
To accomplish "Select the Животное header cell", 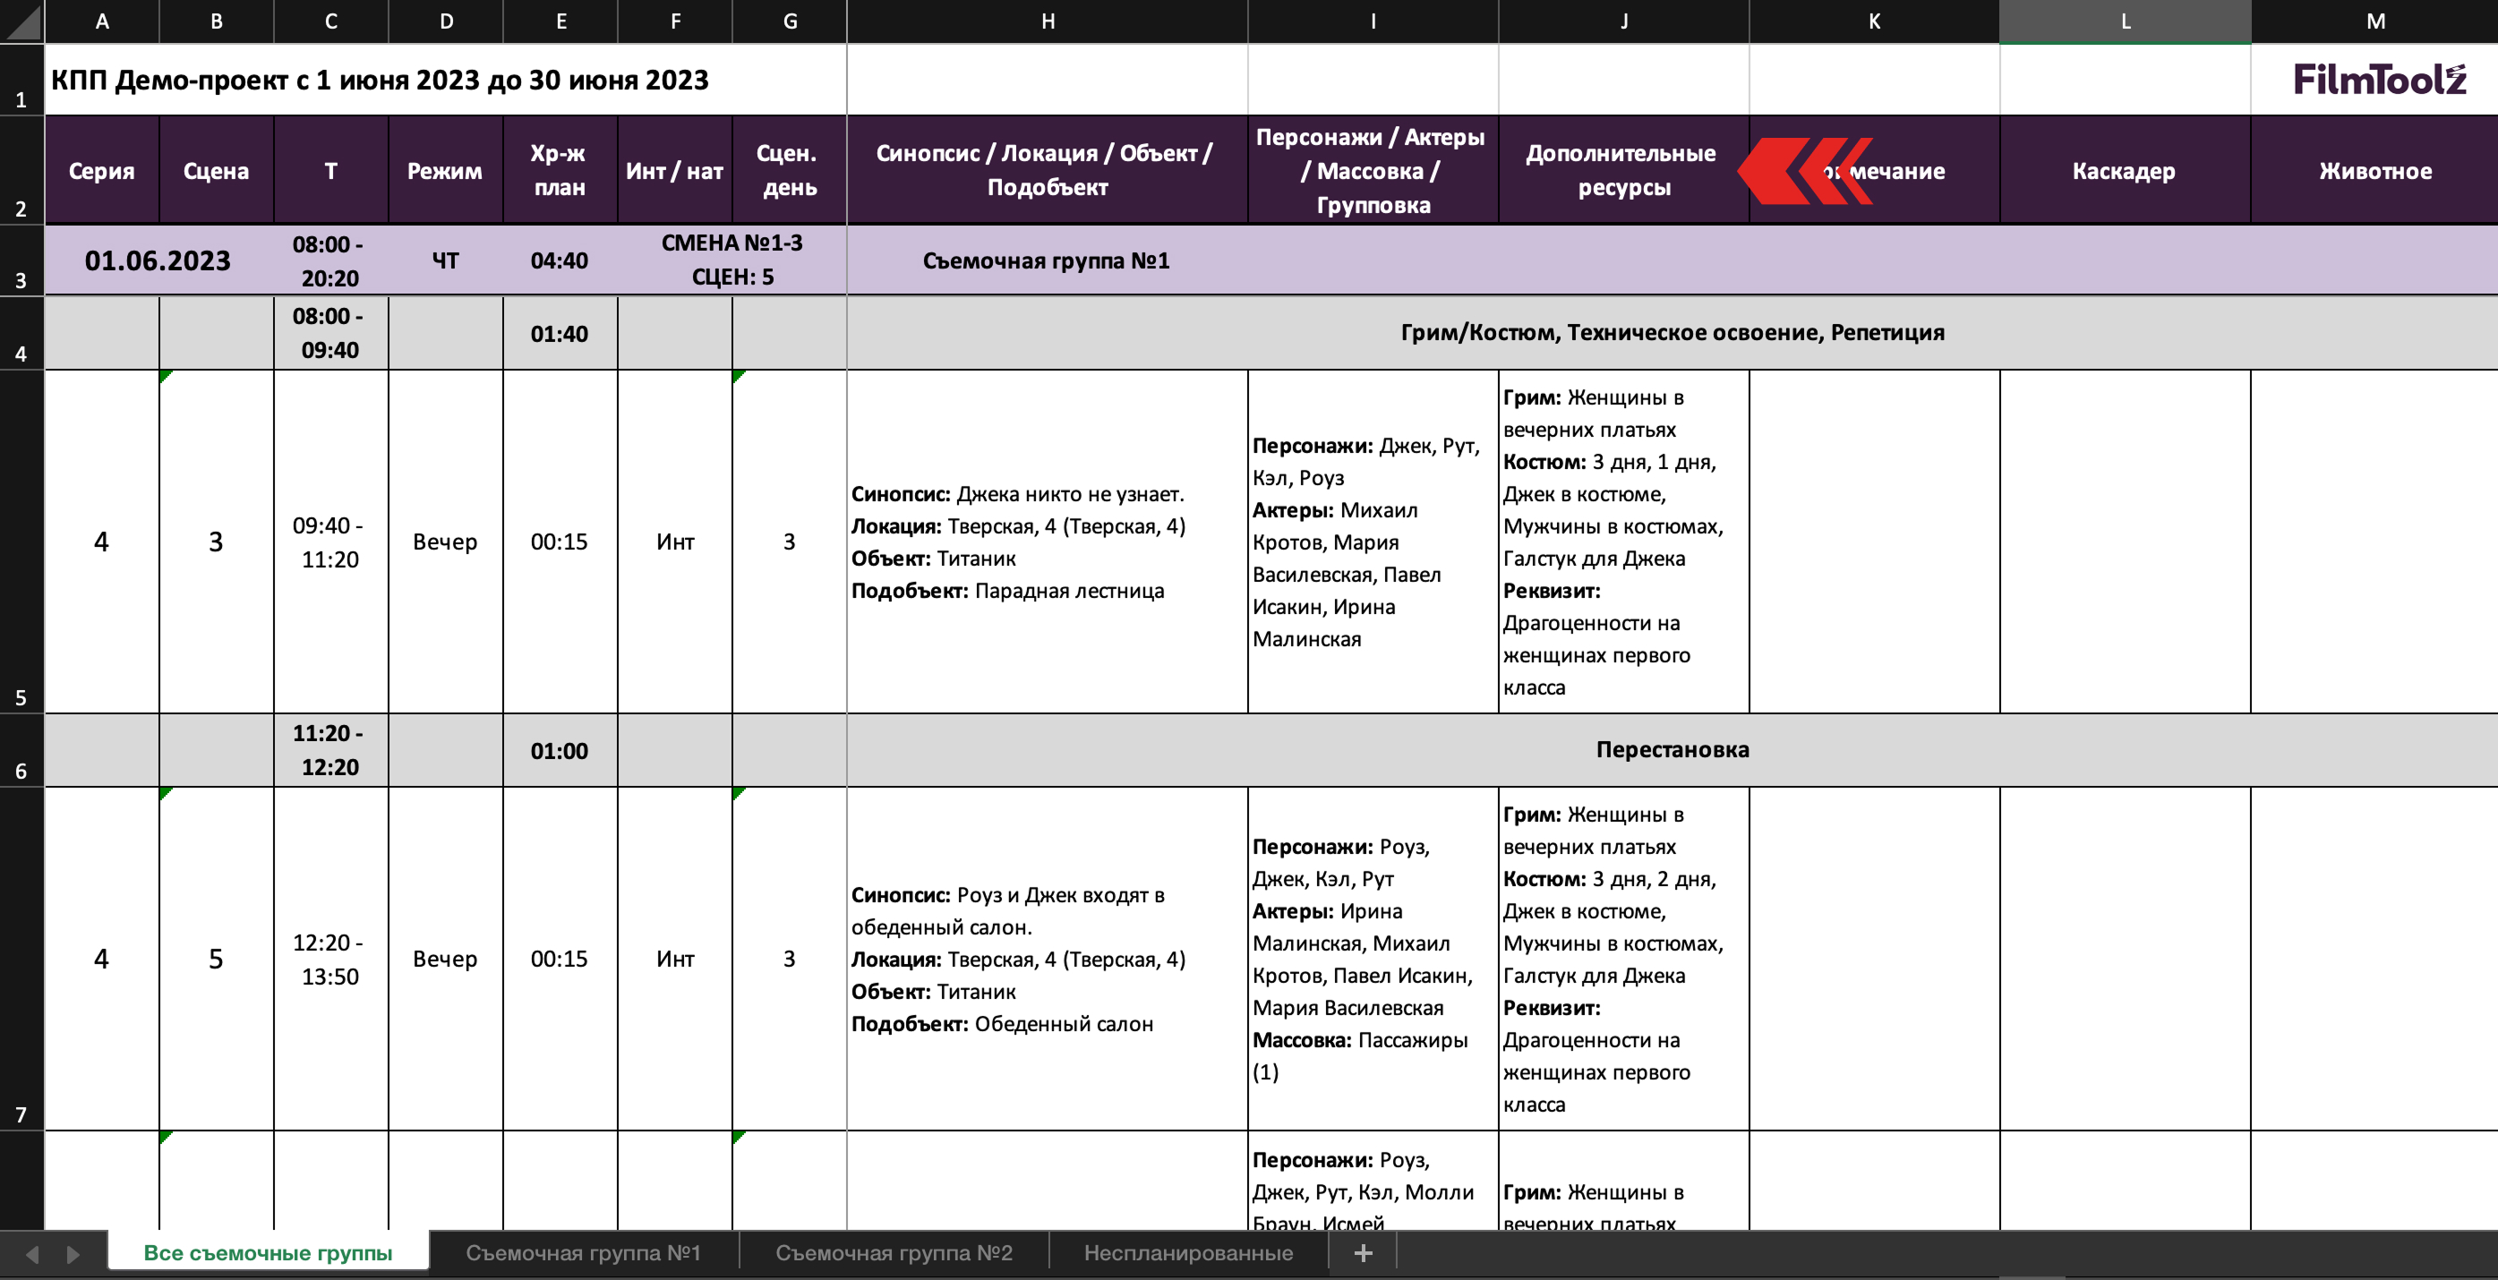I will 2374,171.
